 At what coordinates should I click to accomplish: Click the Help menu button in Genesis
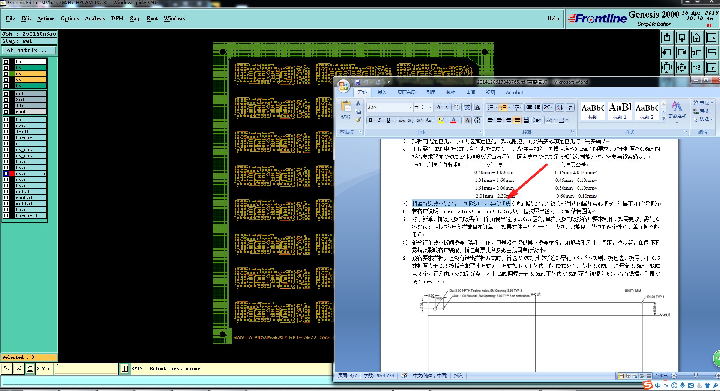[x=553, y=18]
